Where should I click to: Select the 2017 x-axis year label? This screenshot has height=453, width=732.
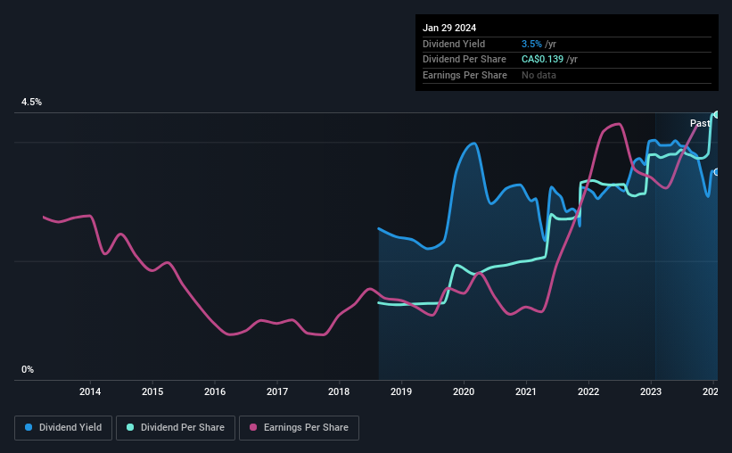pos(277,391)
